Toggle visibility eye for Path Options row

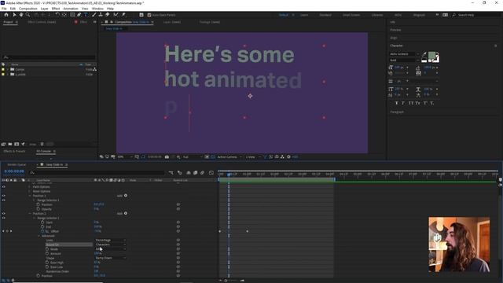3,186
